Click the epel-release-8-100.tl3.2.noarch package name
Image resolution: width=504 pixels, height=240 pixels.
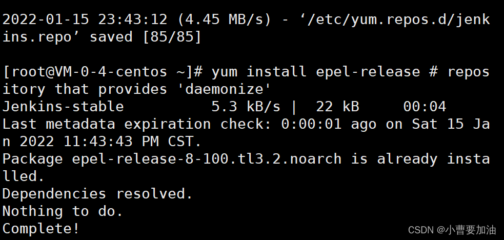pos(207,158)
